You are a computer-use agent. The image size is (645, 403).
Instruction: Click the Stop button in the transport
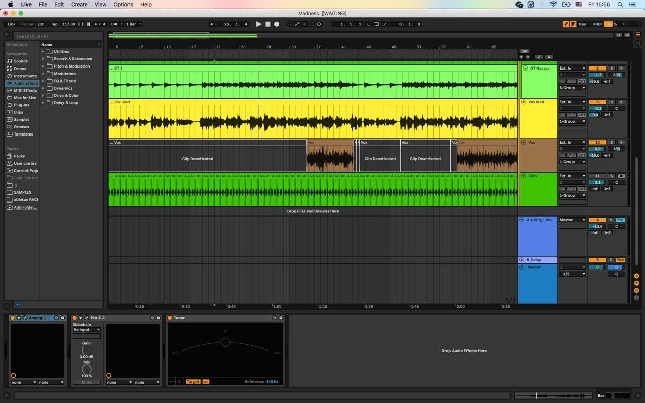(268, 24)
